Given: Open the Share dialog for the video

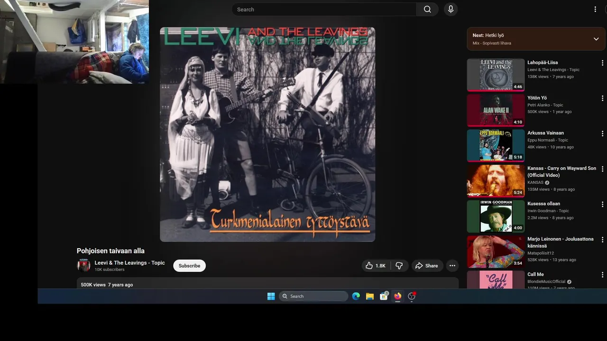Looking at the screenshot, I should coord(427,266).
